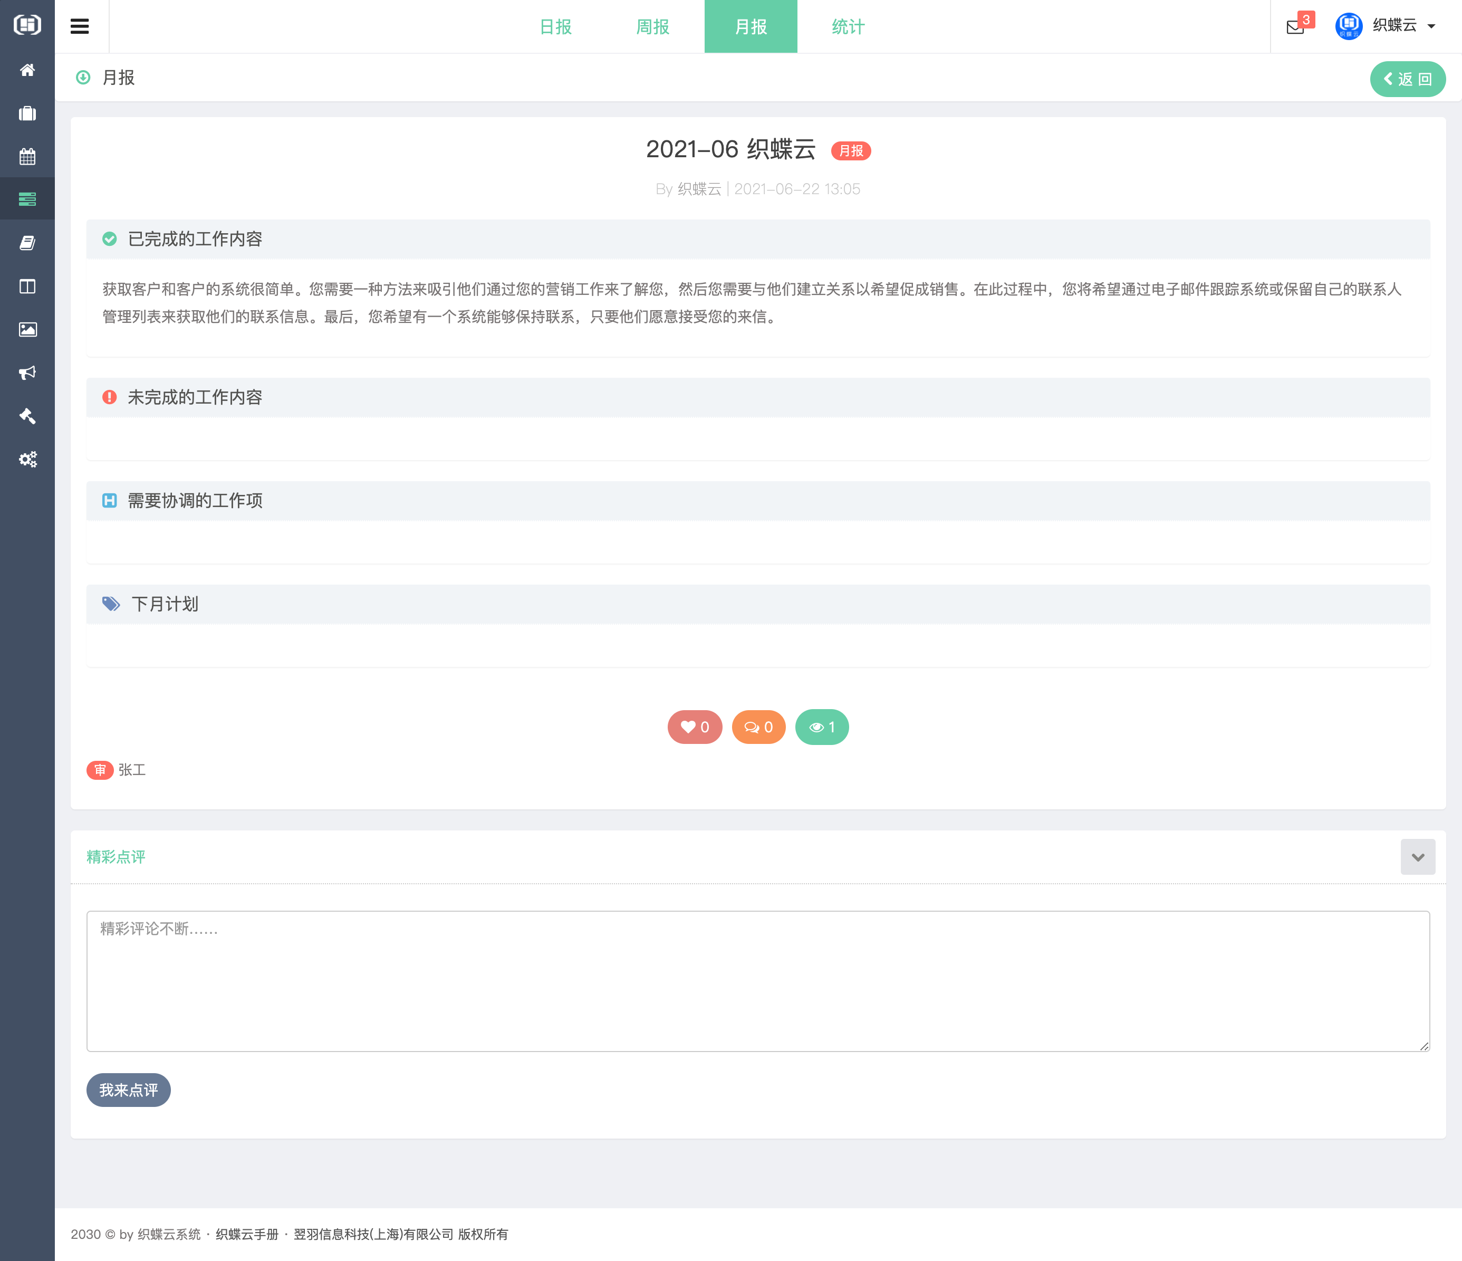This screenshot has width=1462, height=1261.
Task: Toggle like with the heart button
Action: point(694,727)
